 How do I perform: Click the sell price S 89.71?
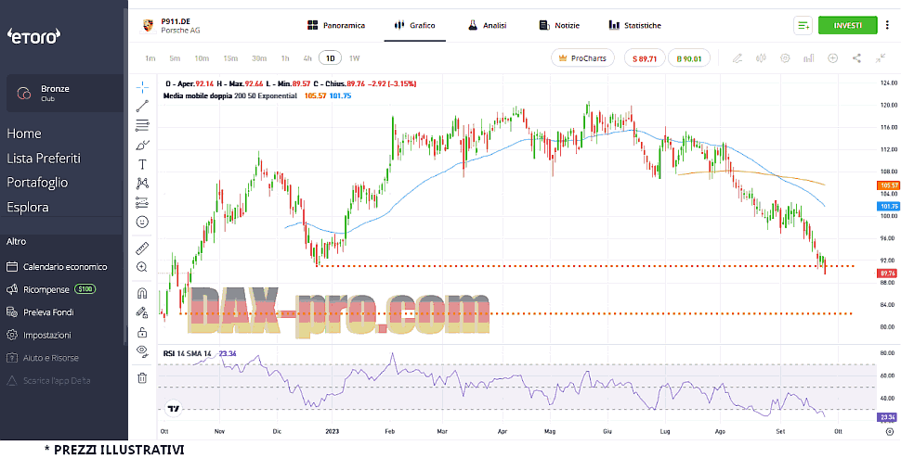pos(645,57)
